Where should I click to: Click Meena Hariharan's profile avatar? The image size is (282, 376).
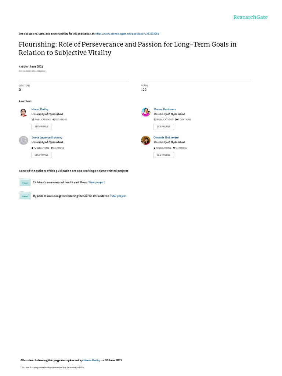click(x=146, y=112)
